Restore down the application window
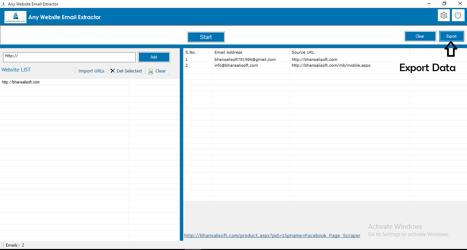Screen dimensions: 467x250 tap(444, 4)
